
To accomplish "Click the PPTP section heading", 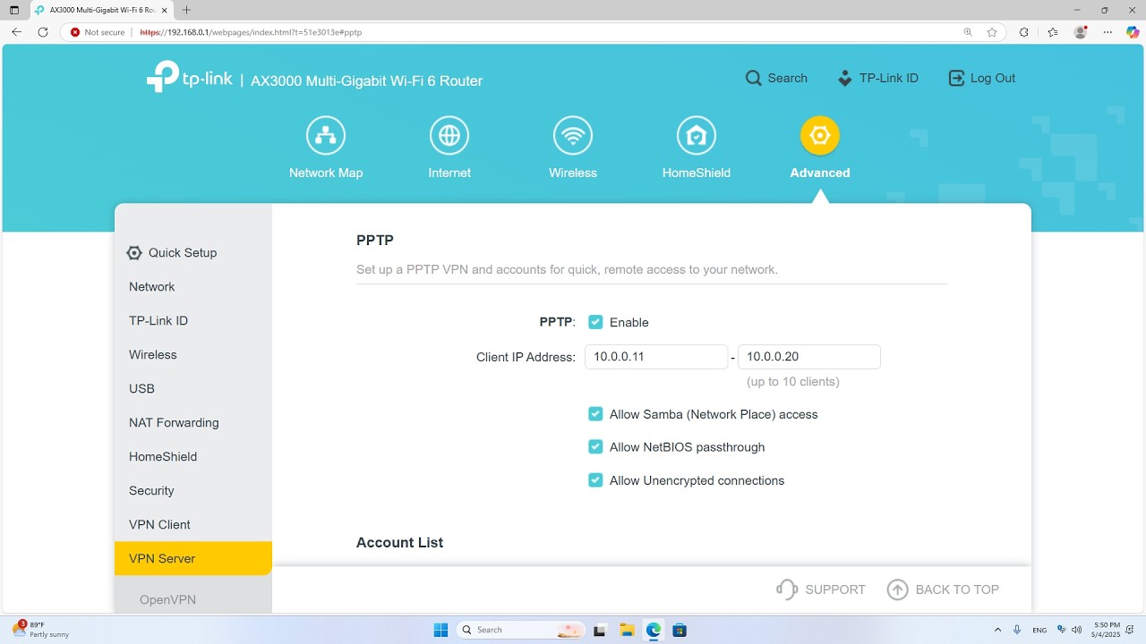I will click(x=375, y=241).
